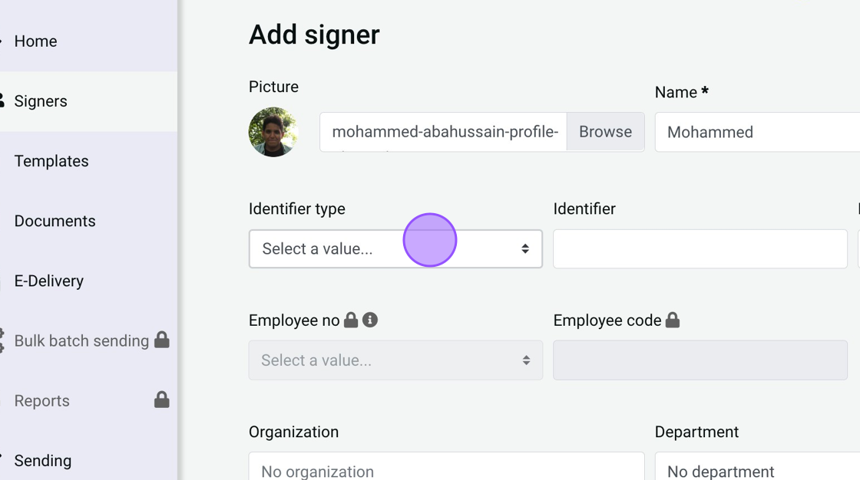Open the E-Delivery menu item
The image size is (860, 480).
49,281
